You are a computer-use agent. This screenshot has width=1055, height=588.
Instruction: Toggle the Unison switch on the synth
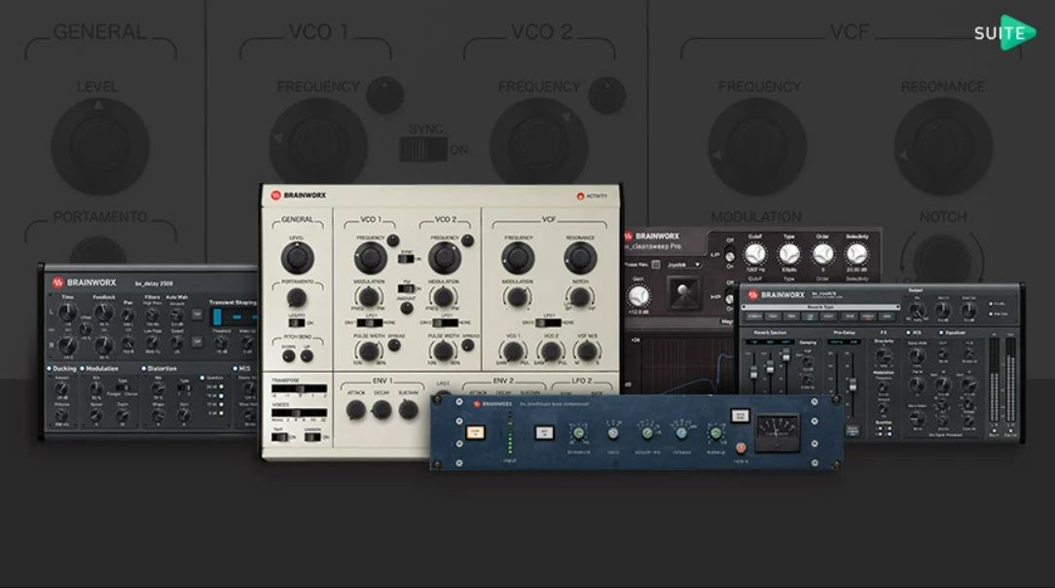click(312, 437)
